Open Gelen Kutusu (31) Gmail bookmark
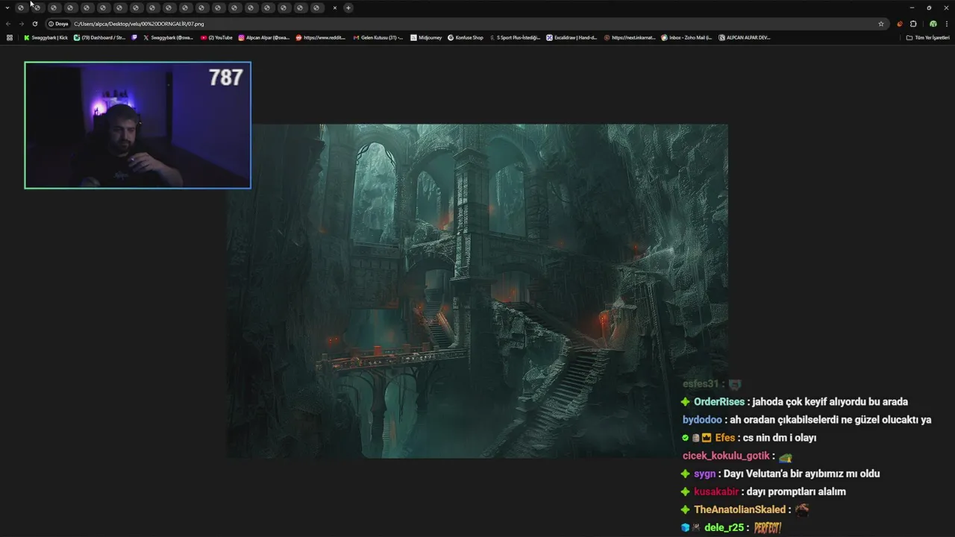This screenshot has height=537, width=955. [378, 37]
